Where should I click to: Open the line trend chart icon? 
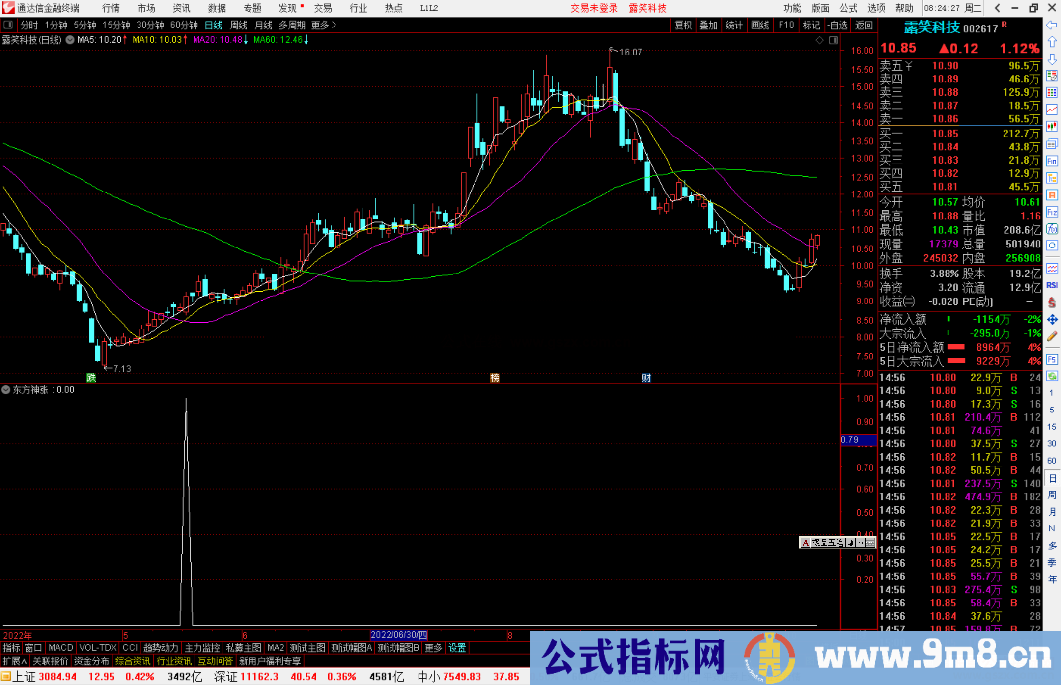pos(1052,110)
